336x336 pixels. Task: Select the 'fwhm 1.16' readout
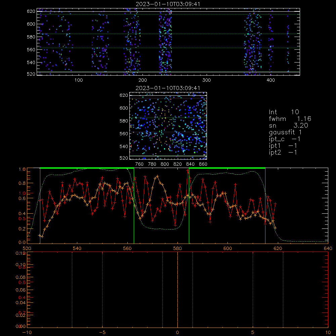[x=290, y=119]
